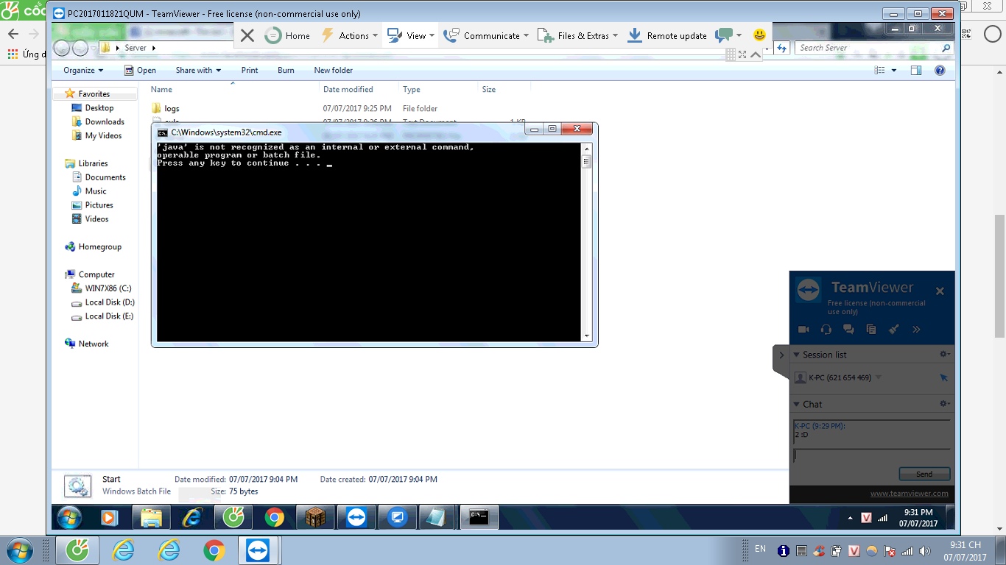Toggle remote control pointer for K-PC
The height and width of the screenshot is (565, 1006).
(x=943, y=377)
